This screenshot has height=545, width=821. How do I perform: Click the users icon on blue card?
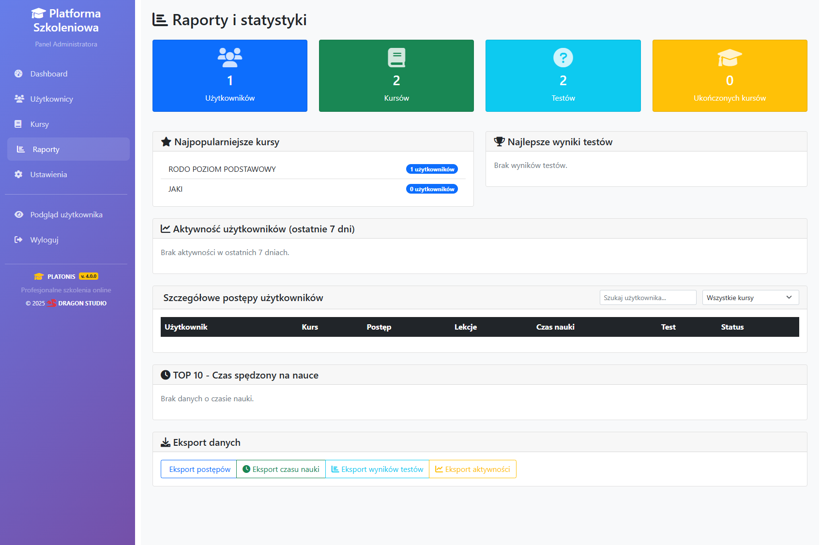(x=230, y=58)
